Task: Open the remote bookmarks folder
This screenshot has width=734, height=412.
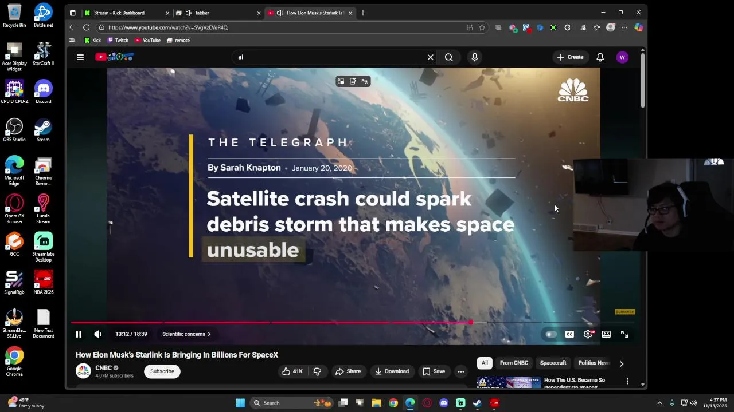Action: pos(178,41)
